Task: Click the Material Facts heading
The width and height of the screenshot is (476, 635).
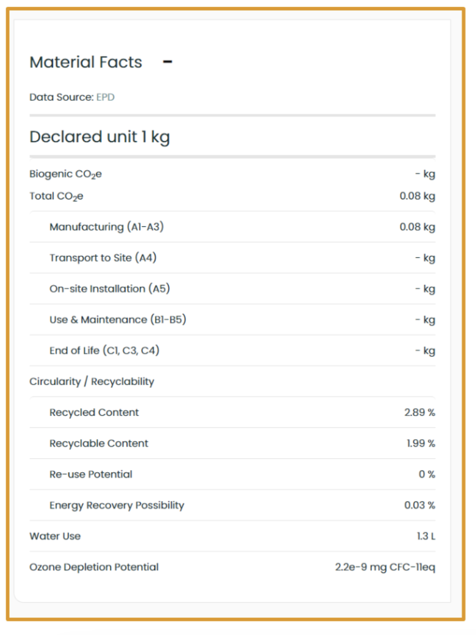Action: [x=86, y=62]
